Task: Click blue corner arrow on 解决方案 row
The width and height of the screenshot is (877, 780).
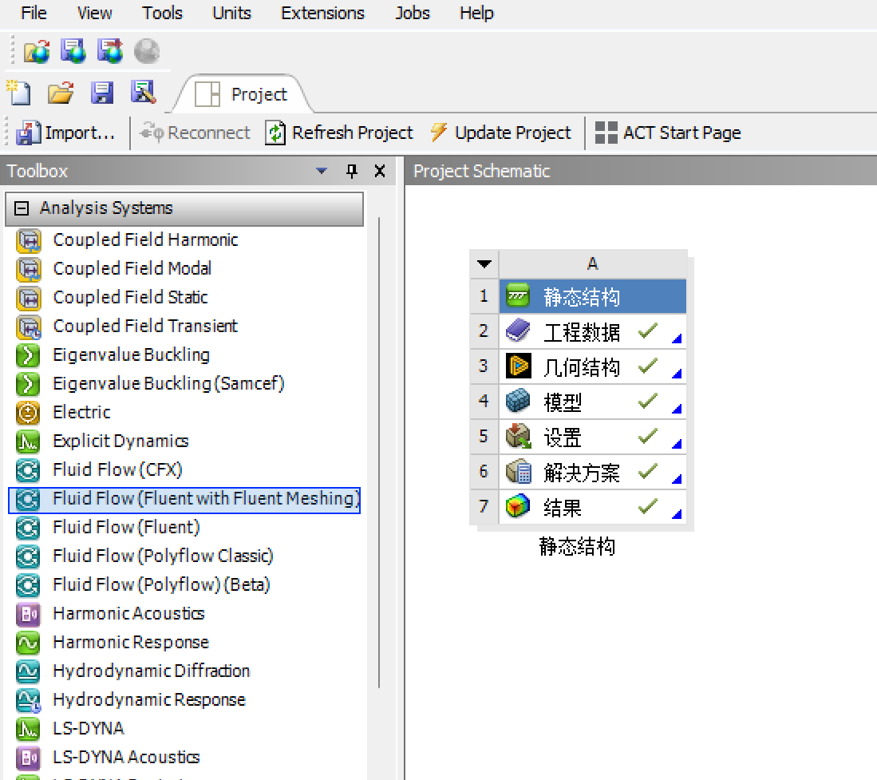Action: click(x=677, y=478)
